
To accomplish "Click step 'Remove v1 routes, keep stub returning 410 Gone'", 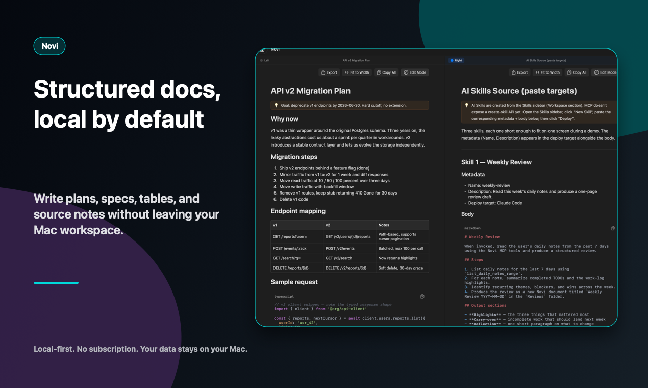I will [x=338, y=193].
